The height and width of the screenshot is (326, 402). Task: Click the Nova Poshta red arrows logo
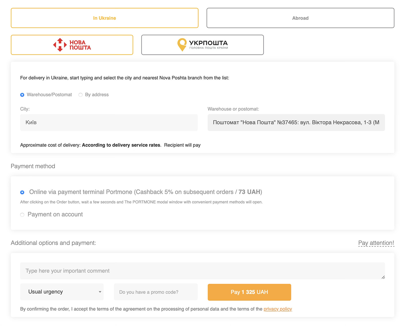coord(60,45)
